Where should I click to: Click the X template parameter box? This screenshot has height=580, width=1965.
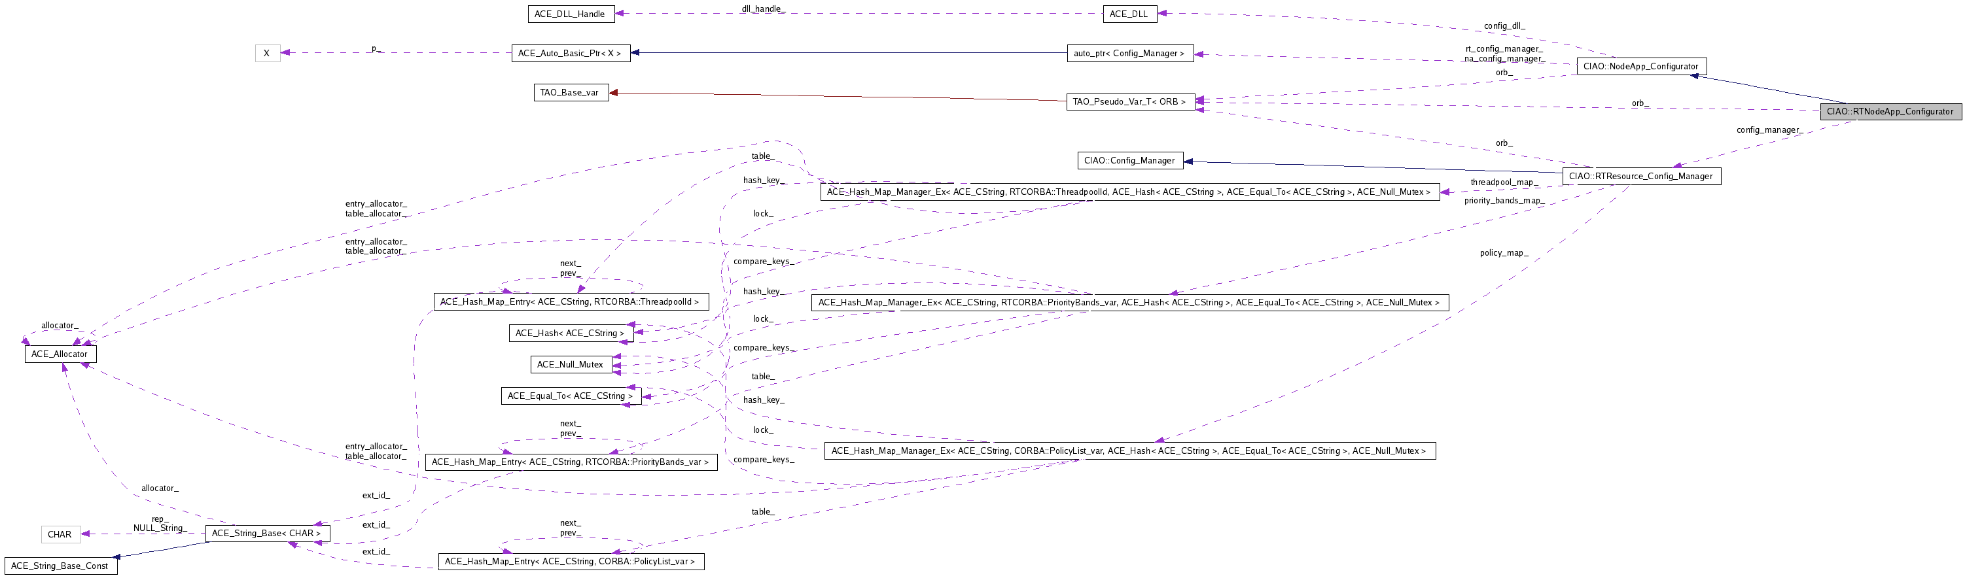[x=267, y=54]
